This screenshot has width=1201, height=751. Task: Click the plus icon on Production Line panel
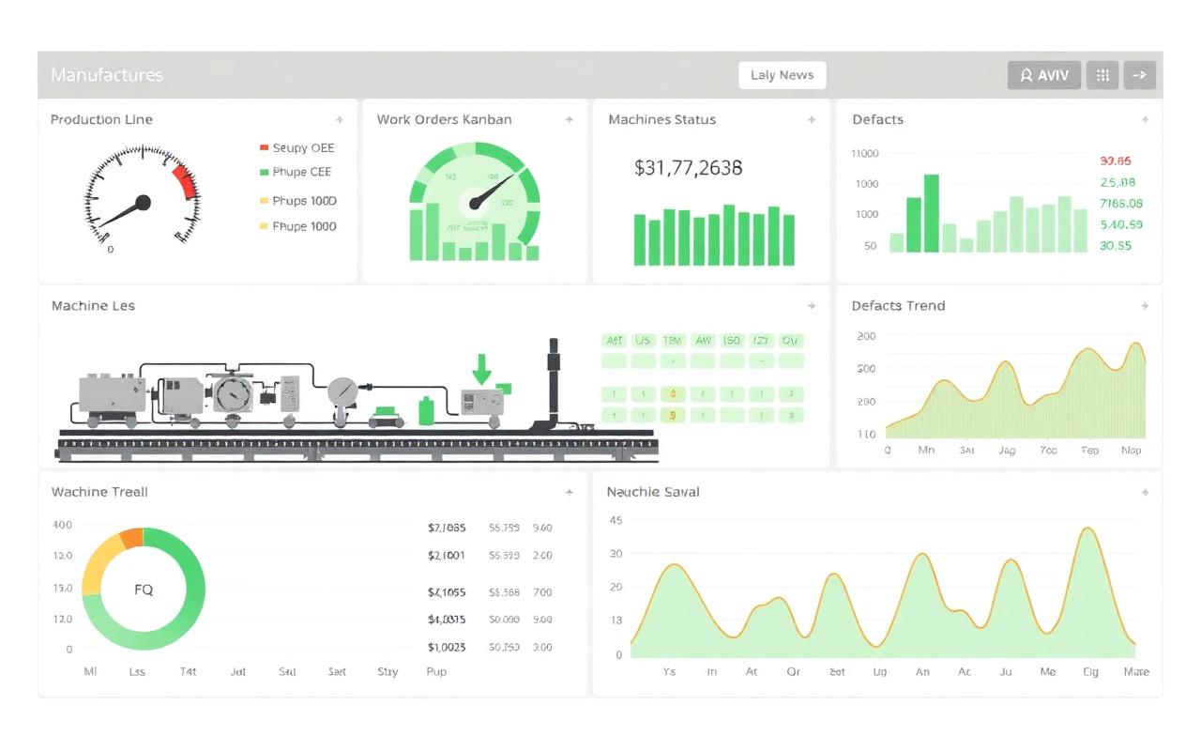[340, 120]
